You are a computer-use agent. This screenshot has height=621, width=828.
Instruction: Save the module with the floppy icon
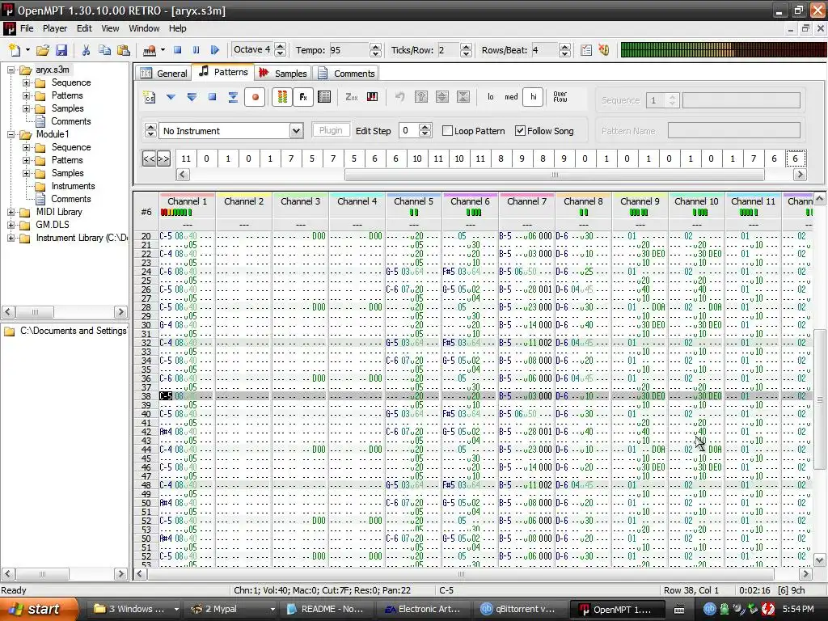pyautogui.click(x=61, y=50)
